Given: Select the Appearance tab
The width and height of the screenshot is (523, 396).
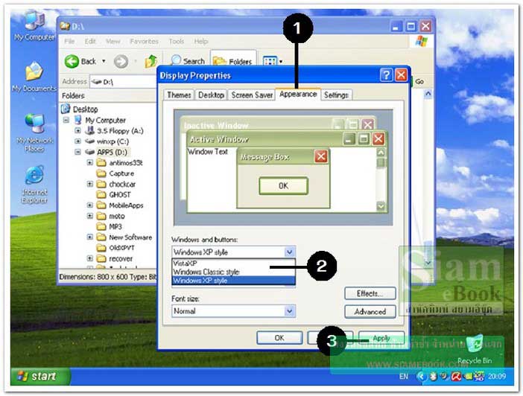Looking at the screenshot, I should tap(298, 94).
